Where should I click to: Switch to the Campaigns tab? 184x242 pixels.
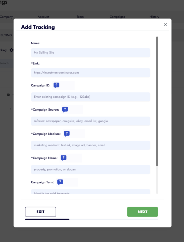[117, 17]
